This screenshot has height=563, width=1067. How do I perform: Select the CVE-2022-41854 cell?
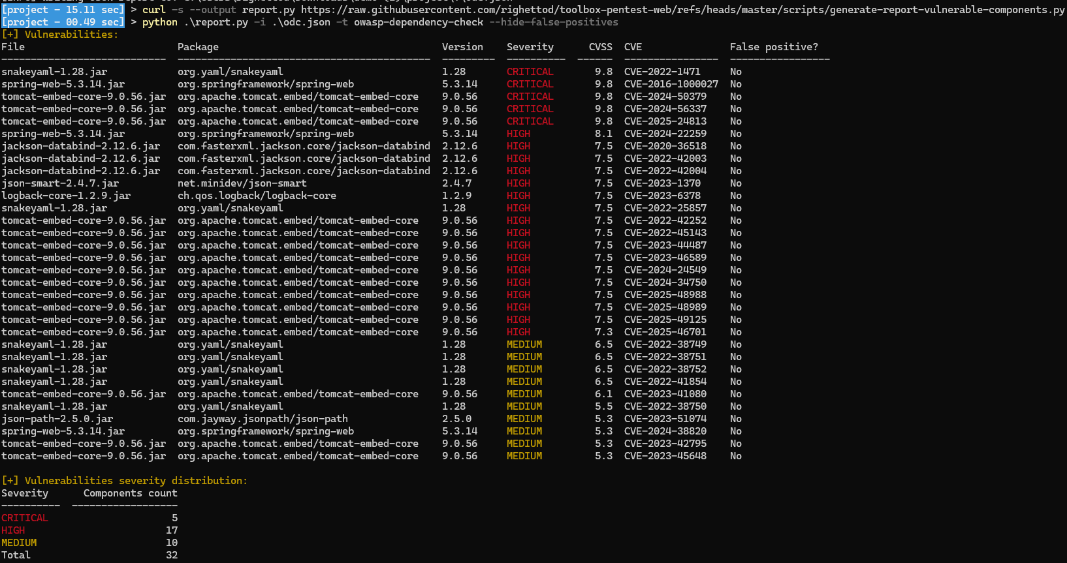pos(665,382)
